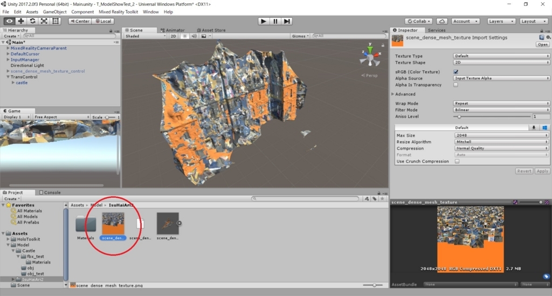Open the GameObject menu
552x296 pixels.
click(54, 12)
